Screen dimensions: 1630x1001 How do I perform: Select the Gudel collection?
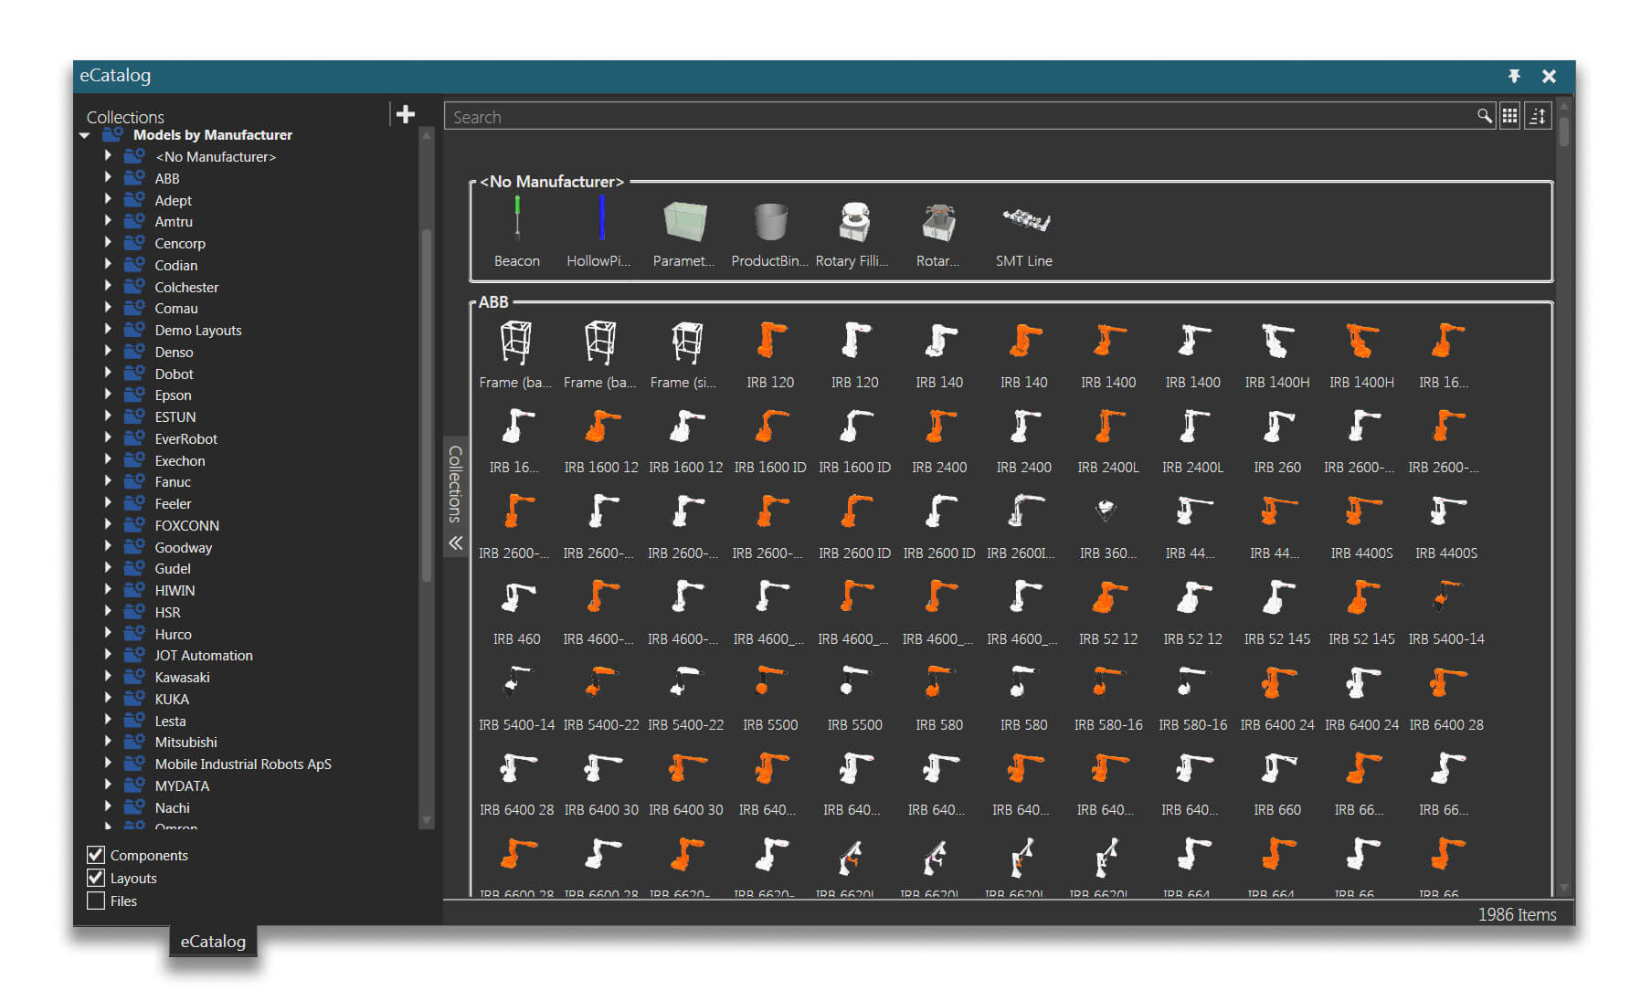pos(173,569)
